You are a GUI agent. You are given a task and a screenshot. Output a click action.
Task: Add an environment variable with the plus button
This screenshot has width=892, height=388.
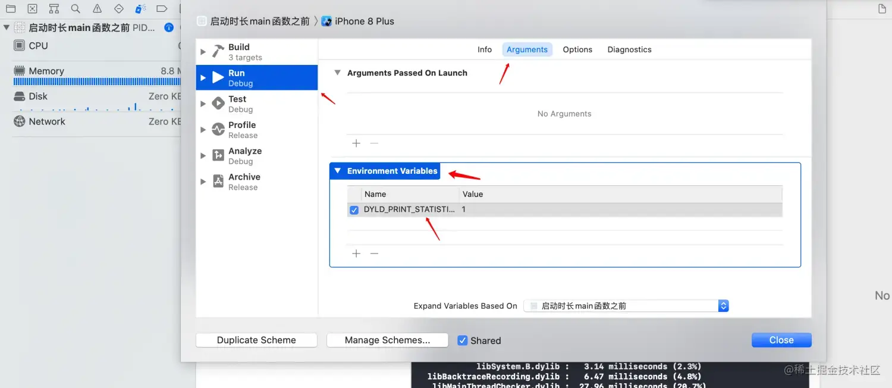coord(356,254)
